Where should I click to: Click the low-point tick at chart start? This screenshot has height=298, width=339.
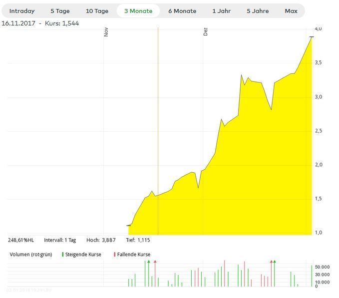(x=129, y=226)
